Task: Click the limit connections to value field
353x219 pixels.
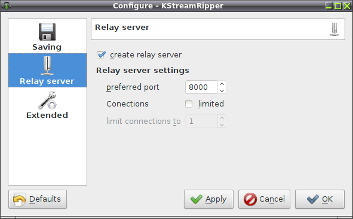Action: [x=201, y=121]
